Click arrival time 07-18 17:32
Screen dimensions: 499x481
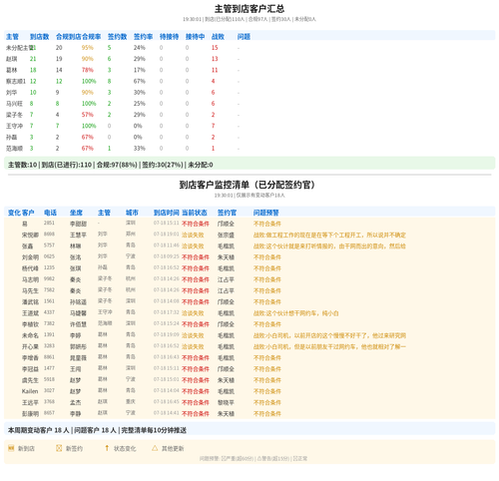167,312
